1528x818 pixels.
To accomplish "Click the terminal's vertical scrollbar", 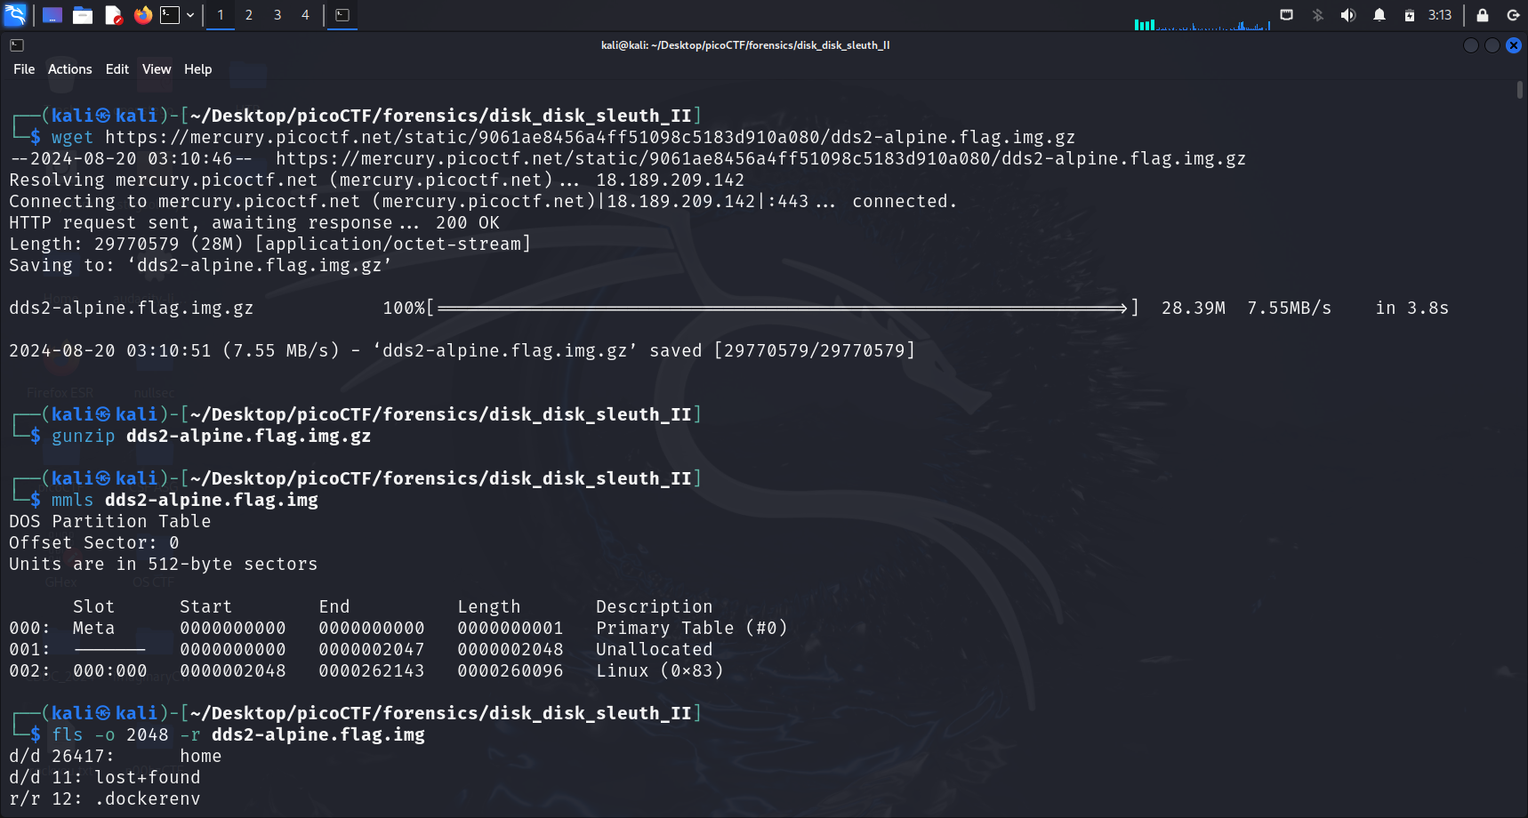I will tap(1520, 90).
